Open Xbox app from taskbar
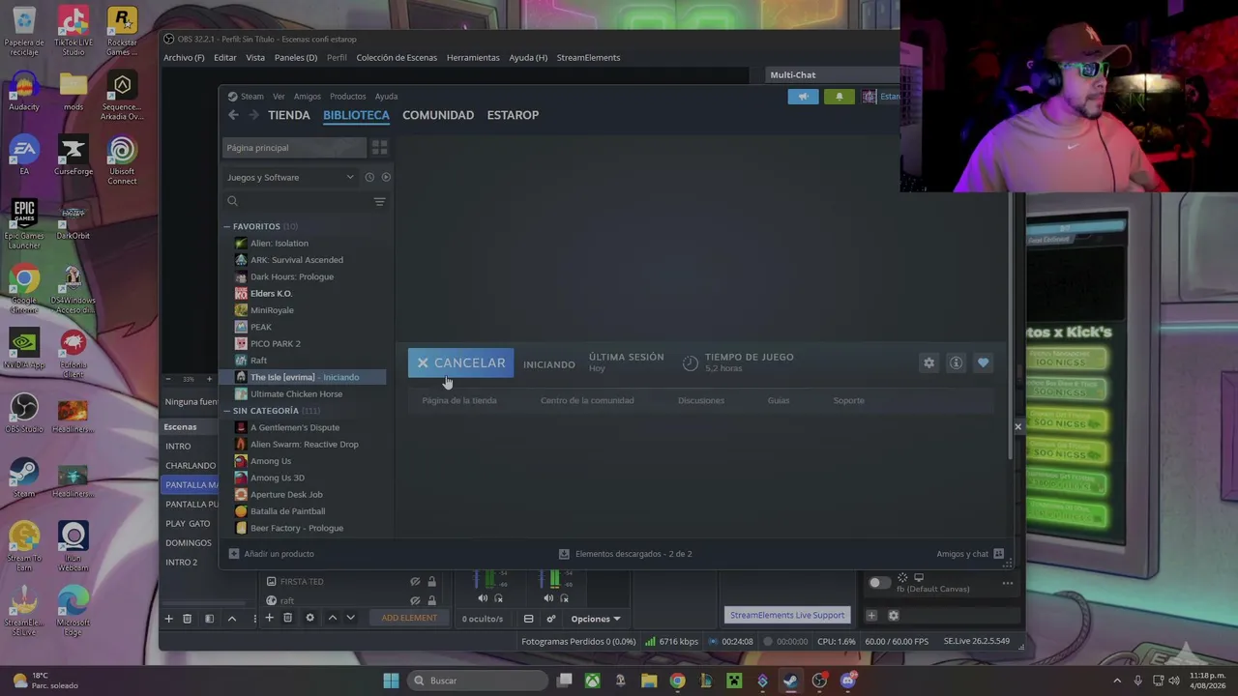Viewport: 1238px width, 696px height. pos(592,681)
